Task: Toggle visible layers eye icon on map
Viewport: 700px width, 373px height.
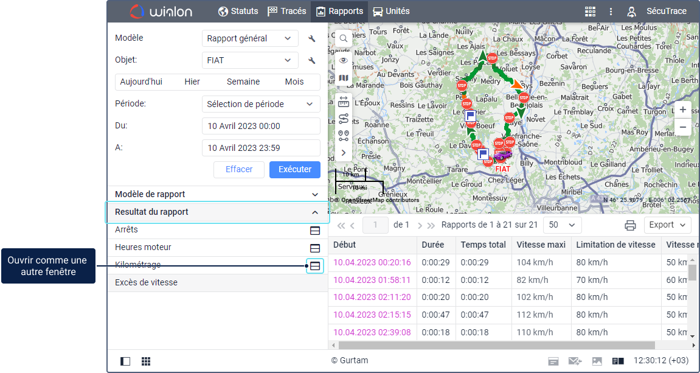Action: click(344, 60)
